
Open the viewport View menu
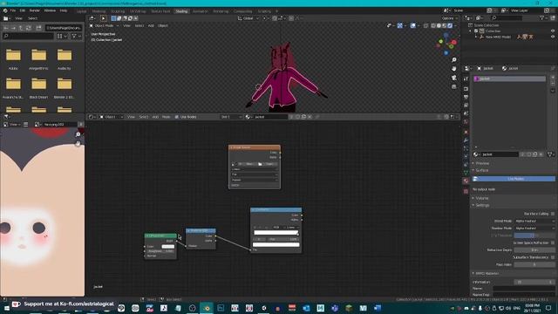pos(126,25)
